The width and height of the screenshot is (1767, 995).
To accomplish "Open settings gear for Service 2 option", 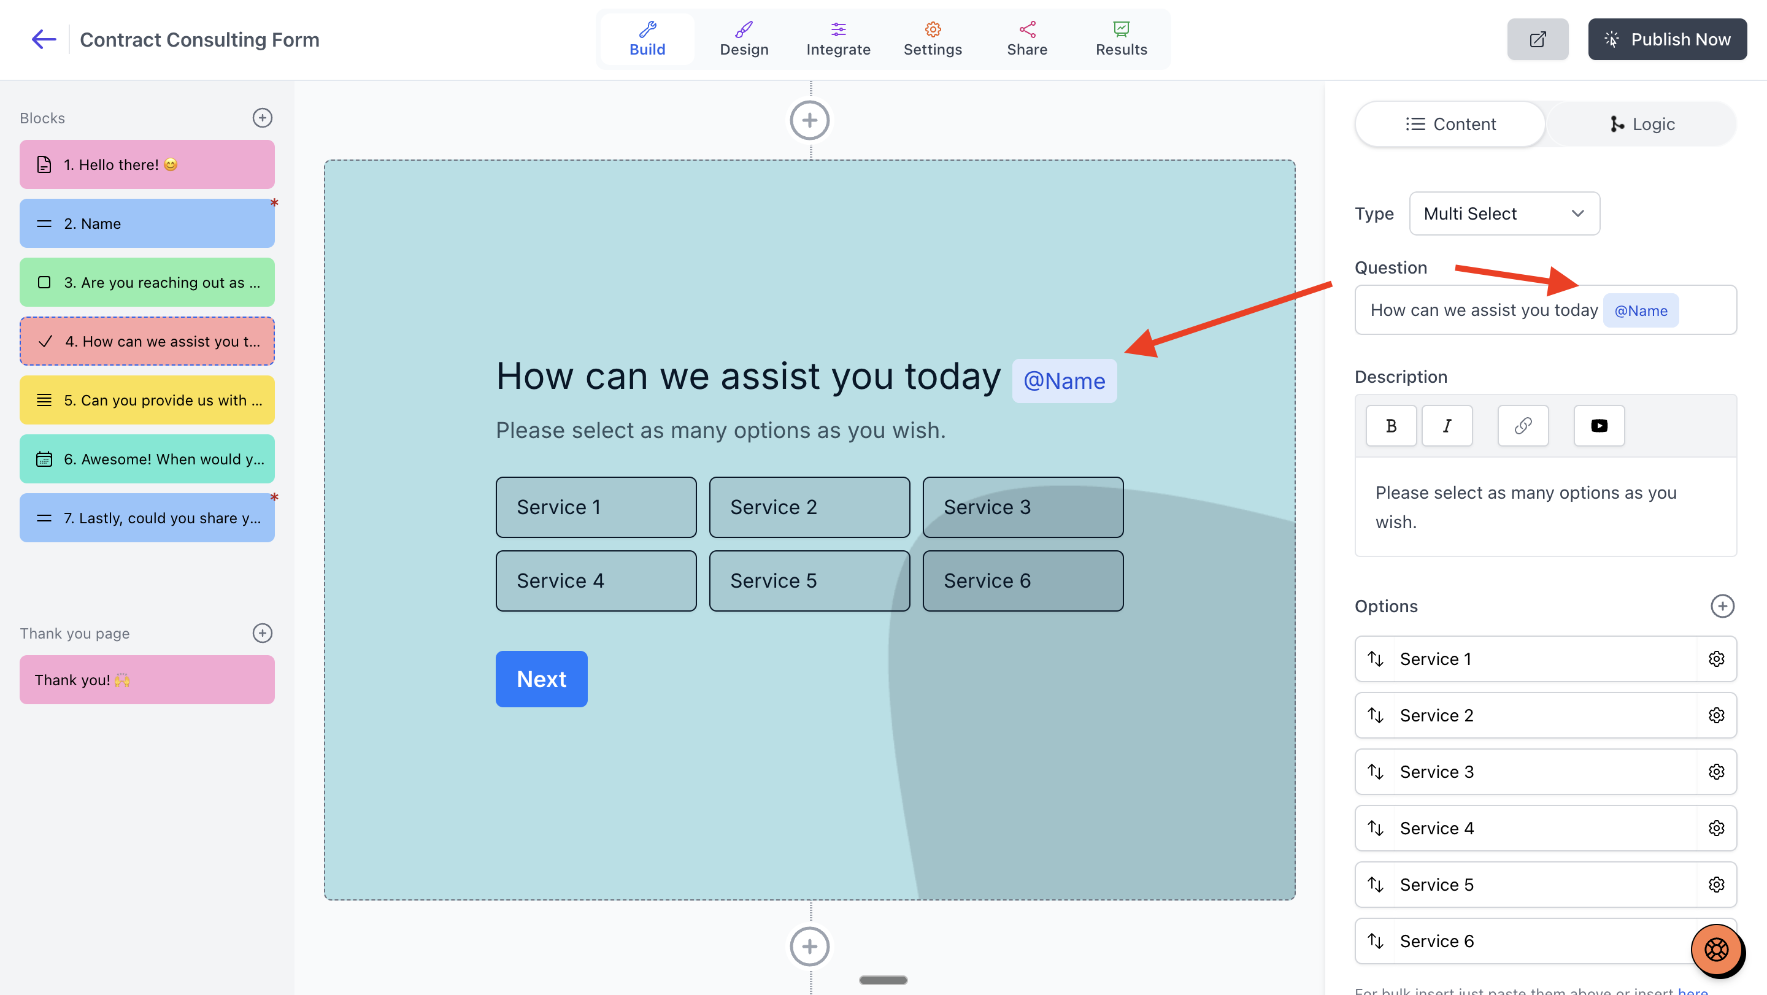I will [x=1716, y=715].
